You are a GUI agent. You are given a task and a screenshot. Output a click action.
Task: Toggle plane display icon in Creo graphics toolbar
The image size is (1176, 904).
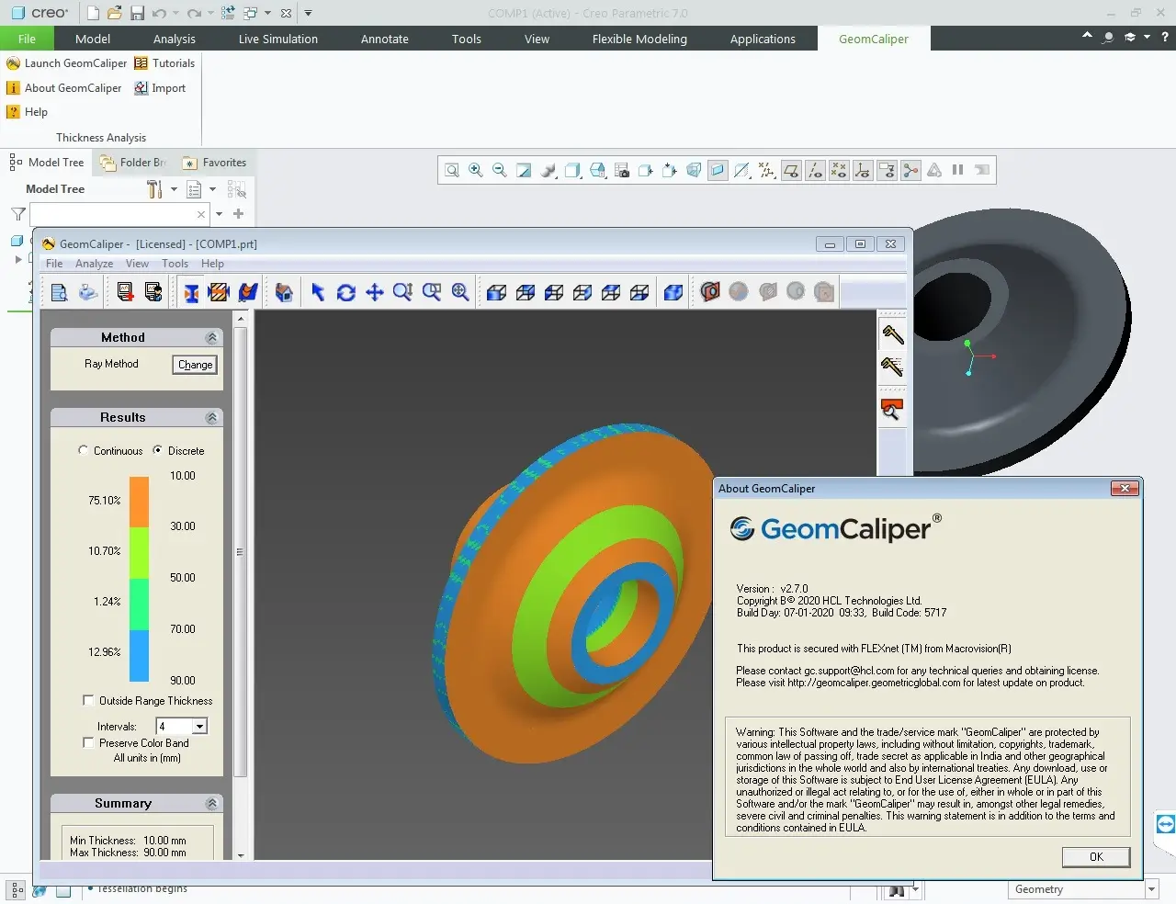(x=791, y=170)
